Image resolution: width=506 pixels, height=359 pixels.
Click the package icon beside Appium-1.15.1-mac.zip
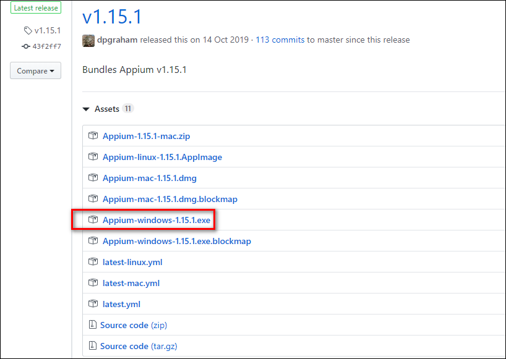[x=93, y=135]
